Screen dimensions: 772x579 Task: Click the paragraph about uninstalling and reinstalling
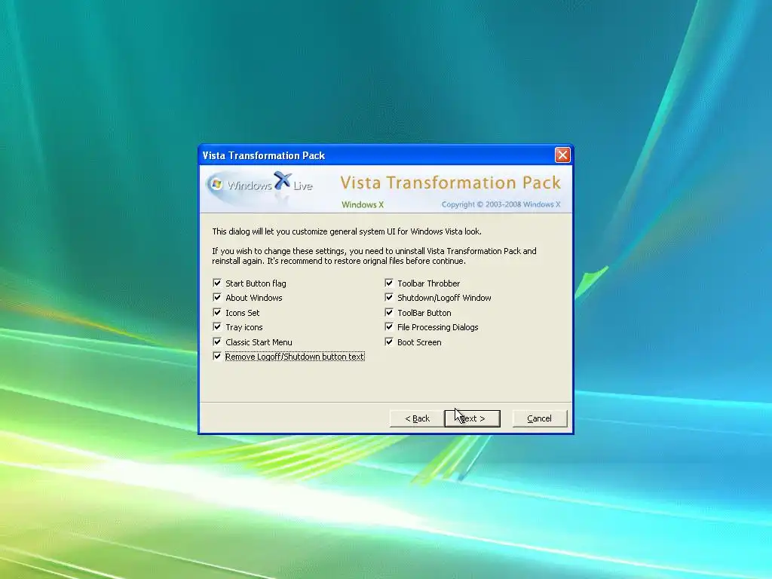pos(374,256)
